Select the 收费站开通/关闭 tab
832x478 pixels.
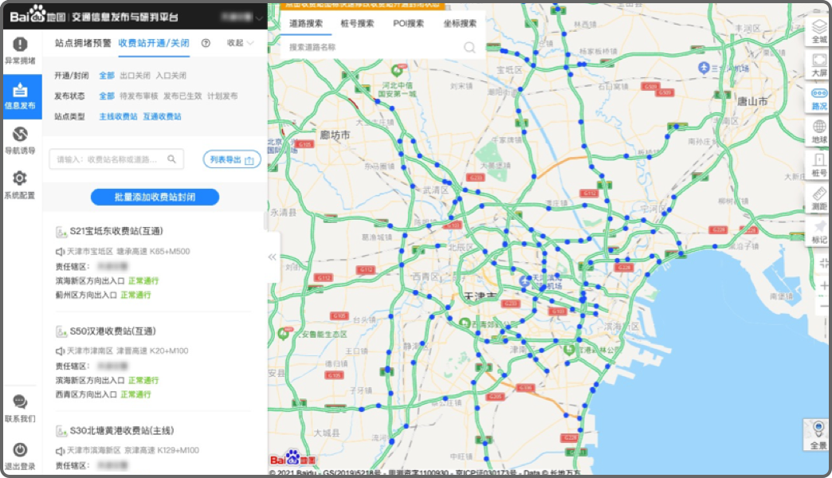(x=154, y=43)
